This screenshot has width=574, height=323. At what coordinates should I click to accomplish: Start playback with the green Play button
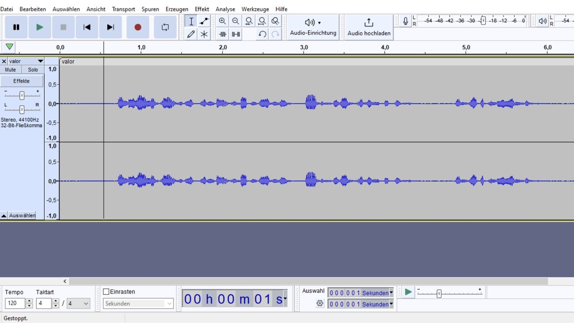pyautogui.click(x=40, y=27)
